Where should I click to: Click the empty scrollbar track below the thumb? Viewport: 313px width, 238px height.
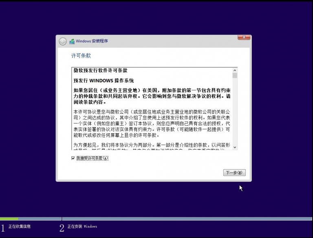click(235, 114)
